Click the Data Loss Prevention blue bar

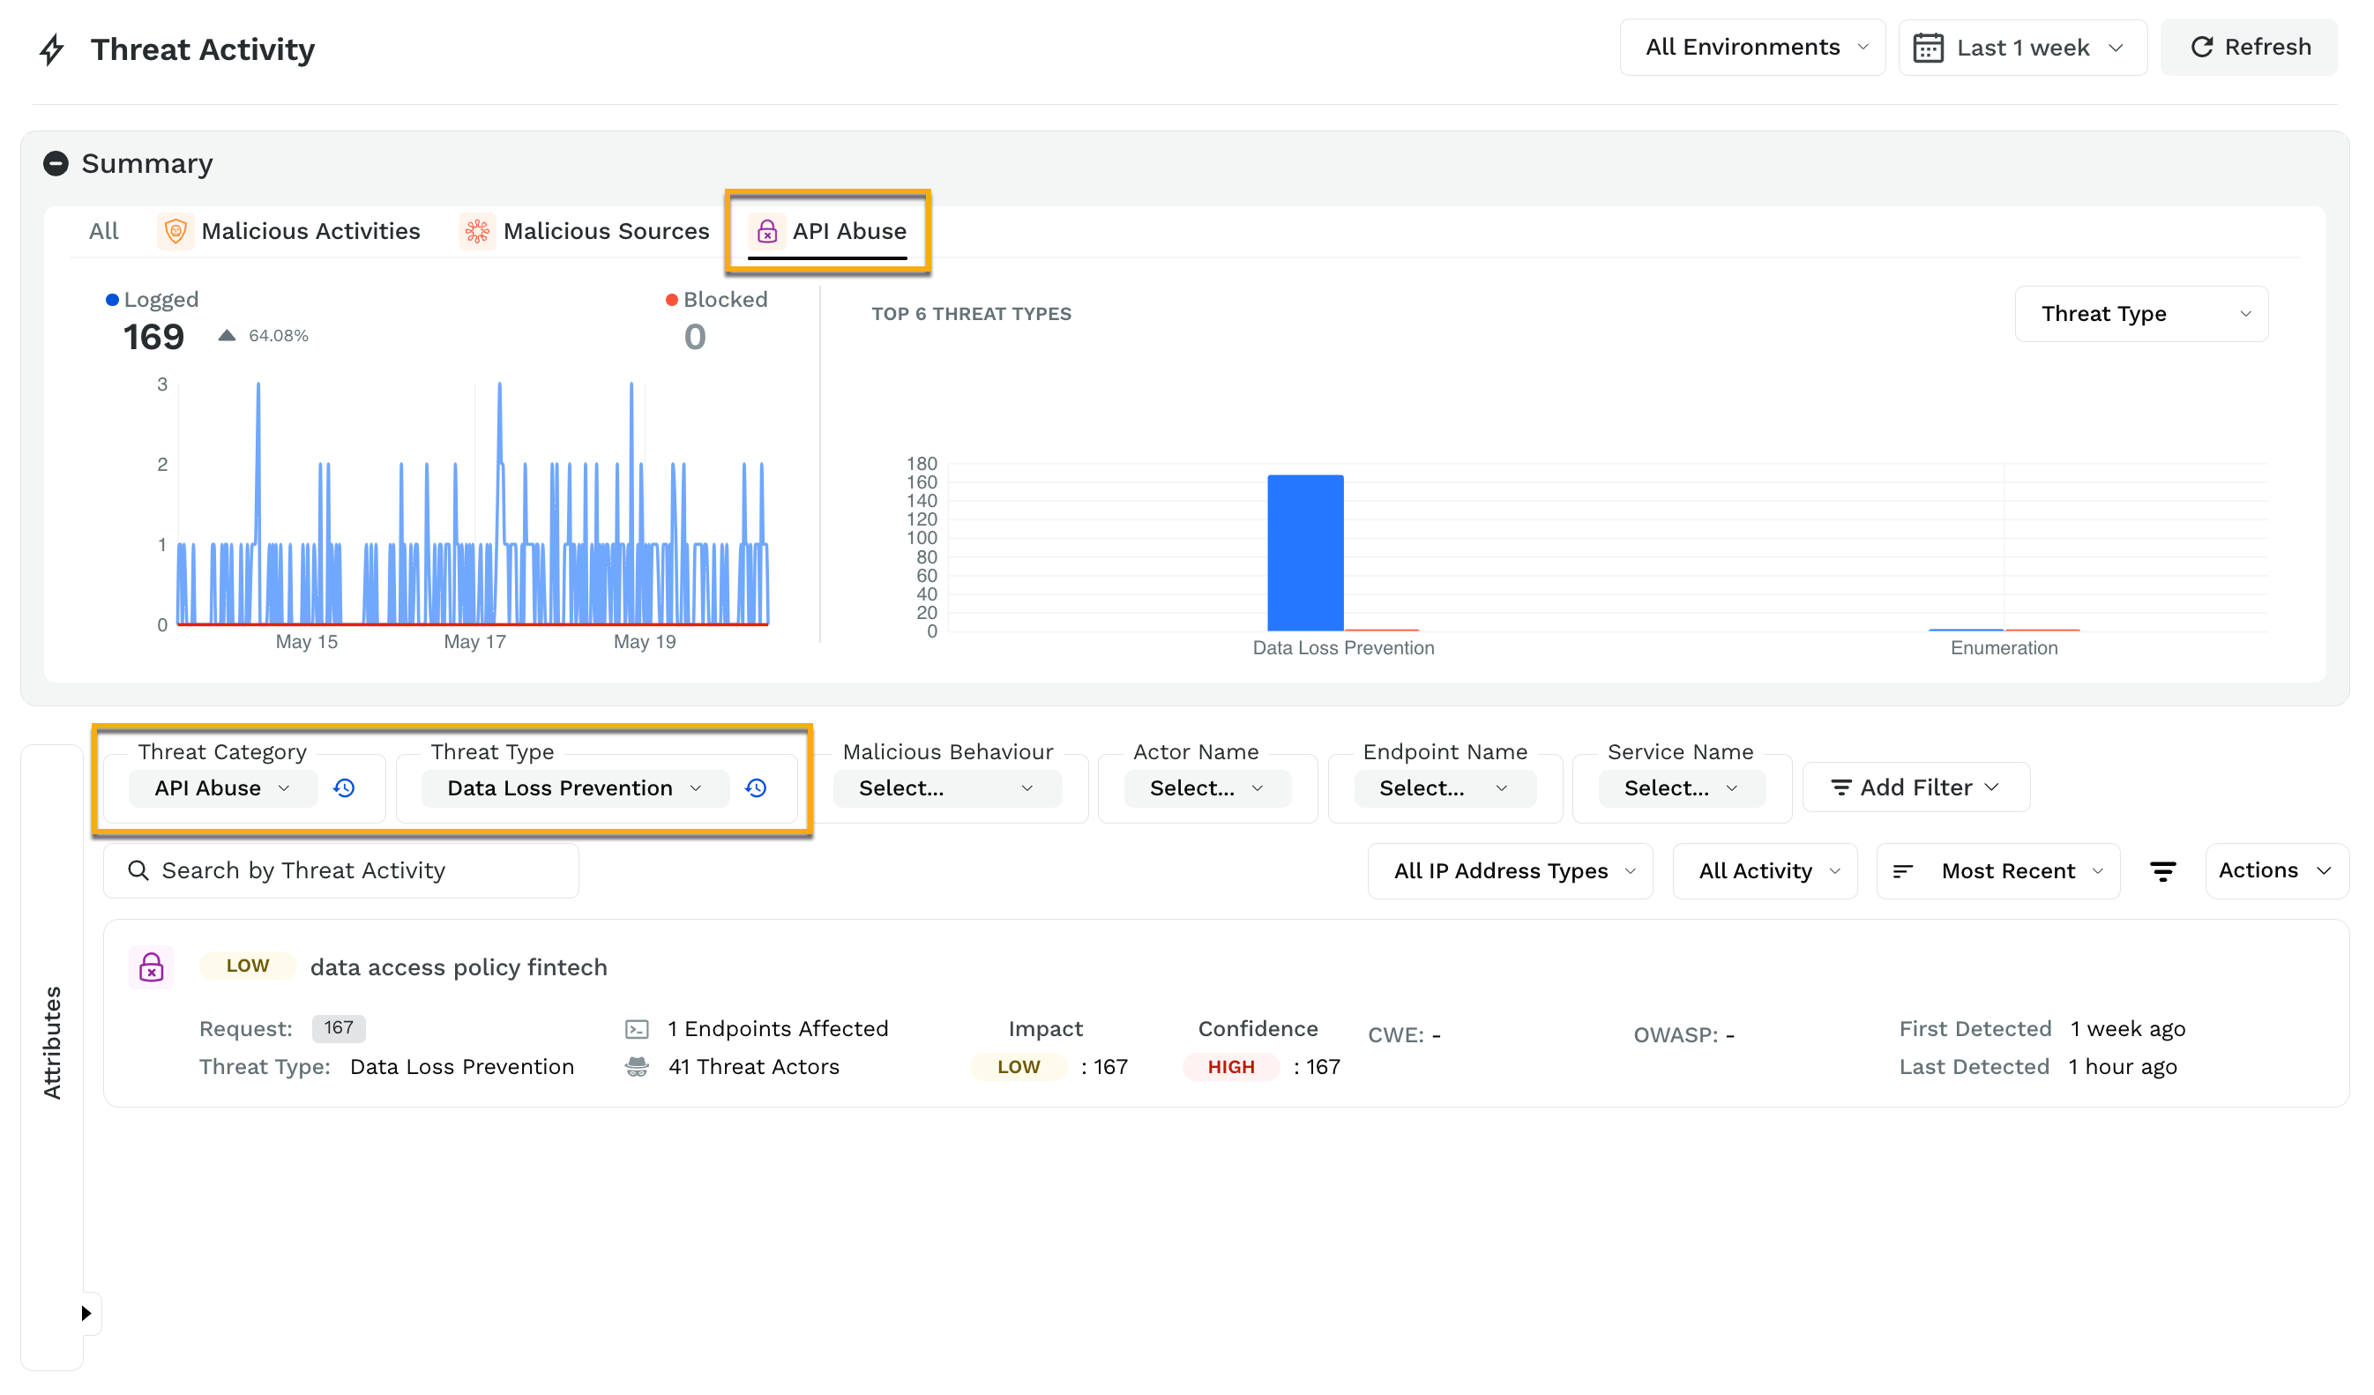point(1306,553)
